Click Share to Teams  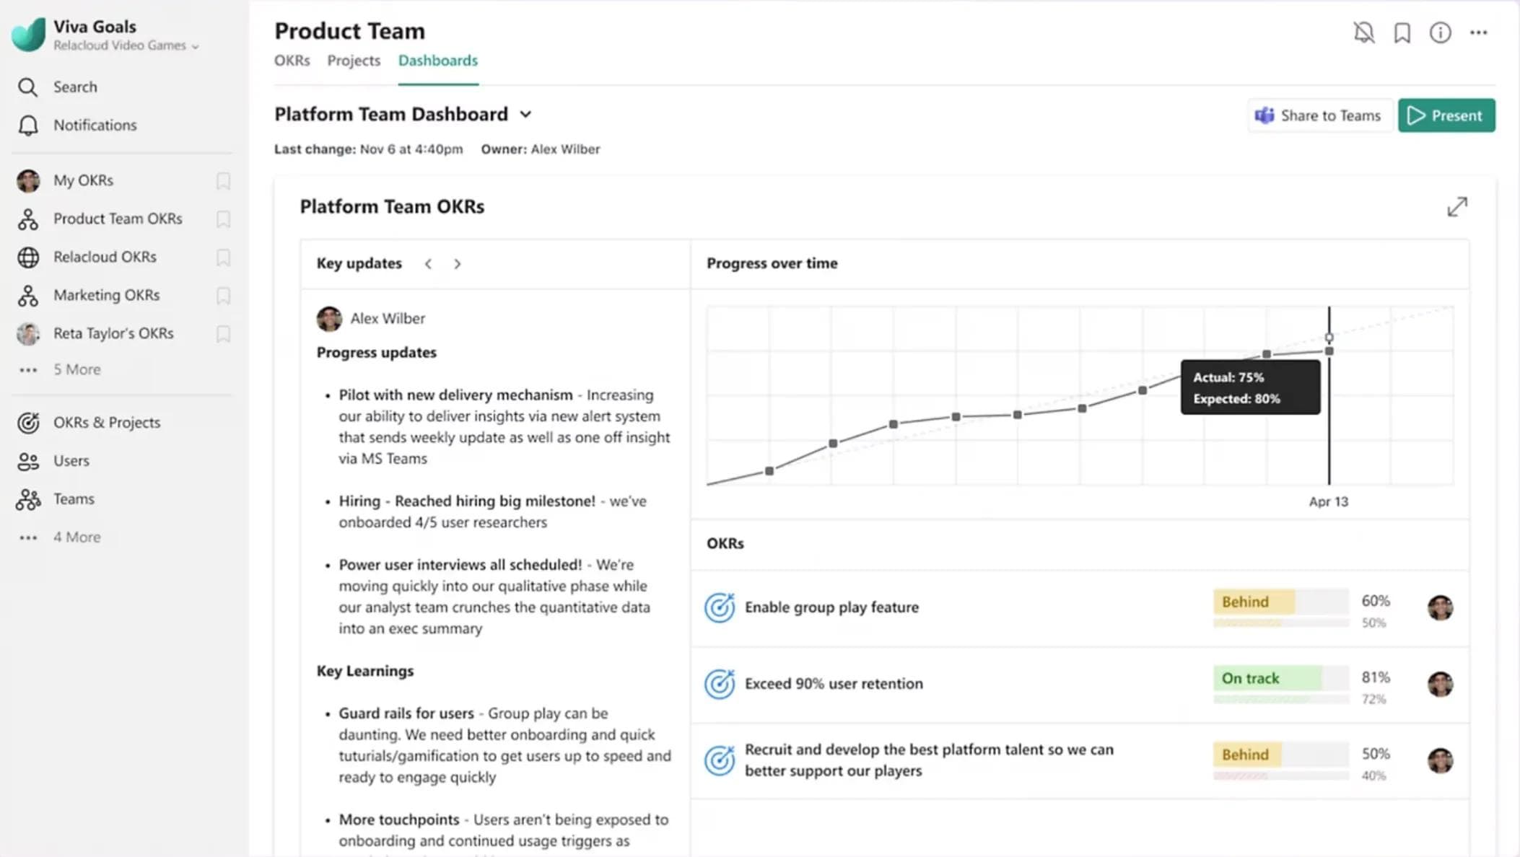click(1319, 115)
